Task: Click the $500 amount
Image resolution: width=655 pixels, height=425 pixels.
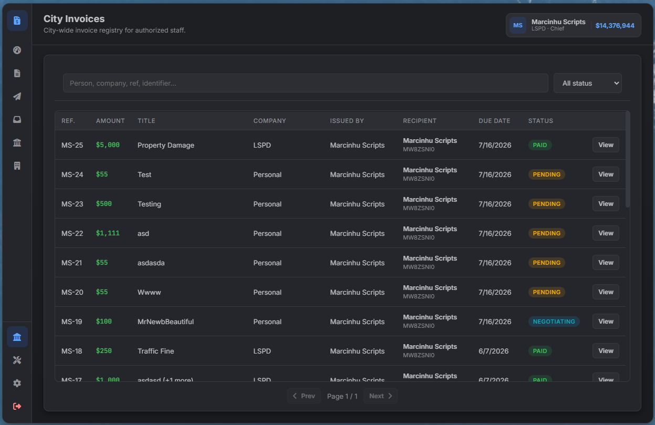Action: click(104, 204)
